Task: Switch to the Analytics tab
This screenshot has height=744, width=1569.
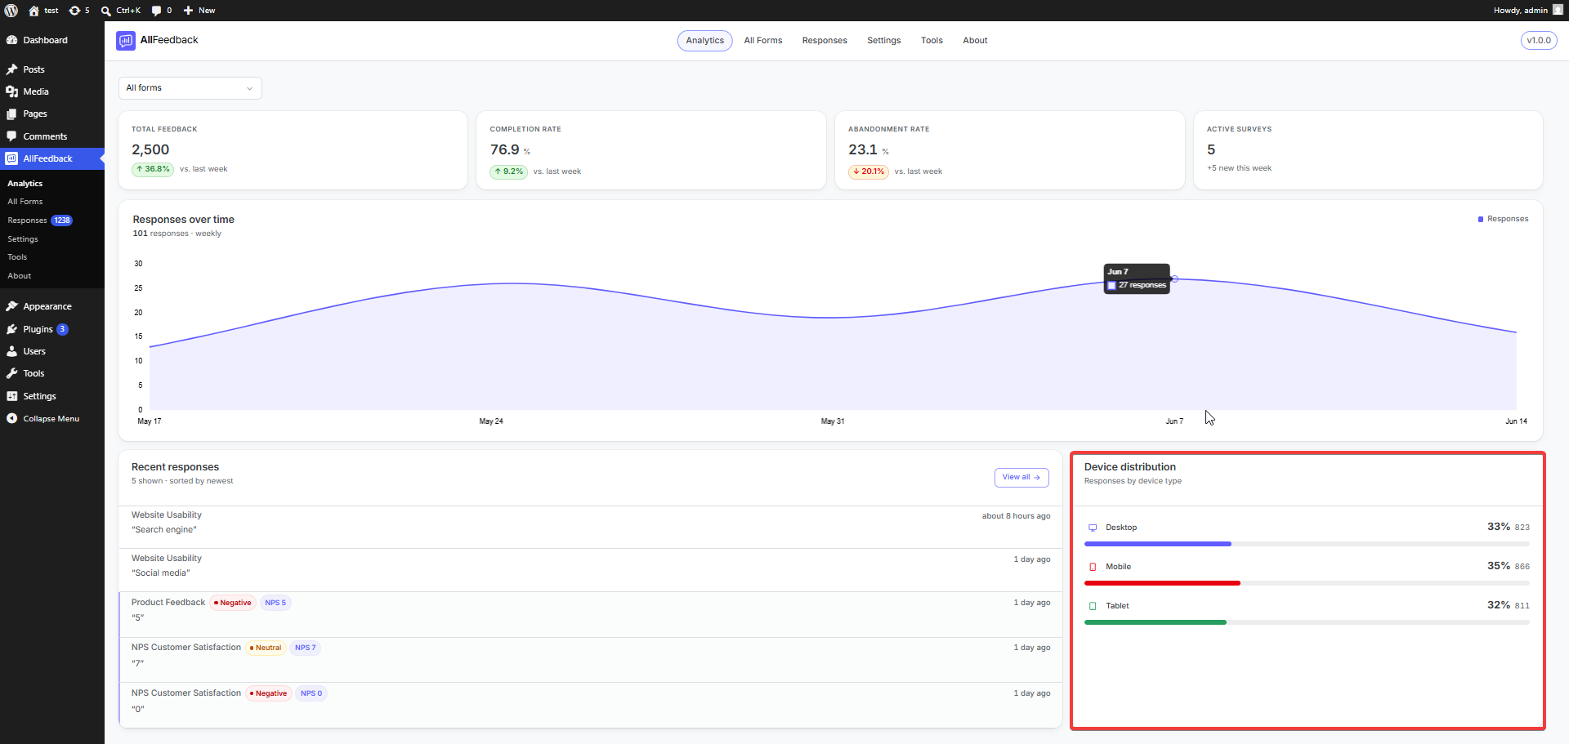Action: (x=704, y=41)
